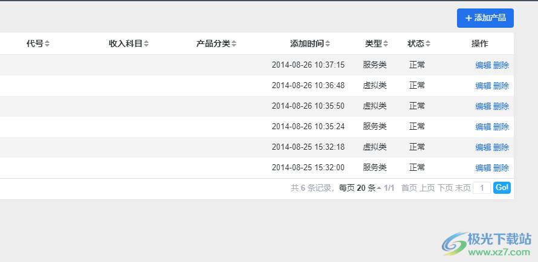Edit the product added at 10:36:48

483,86
